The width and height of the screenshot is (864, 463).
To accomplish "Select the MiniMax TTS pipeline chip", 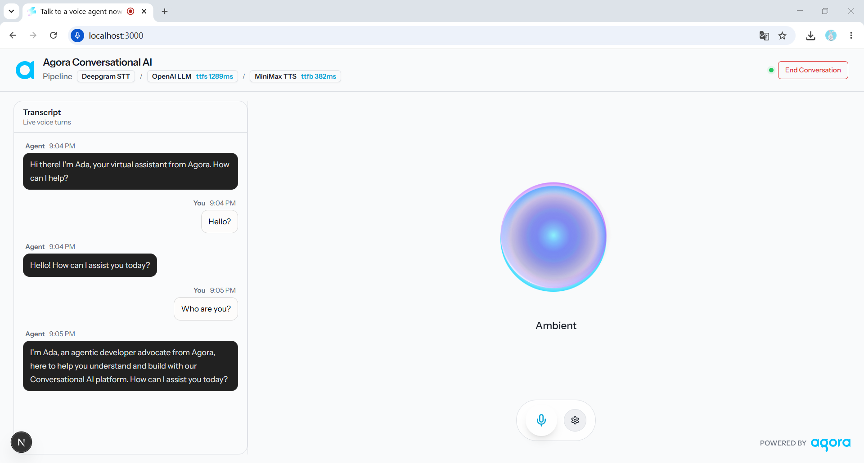I will point(295,76).
